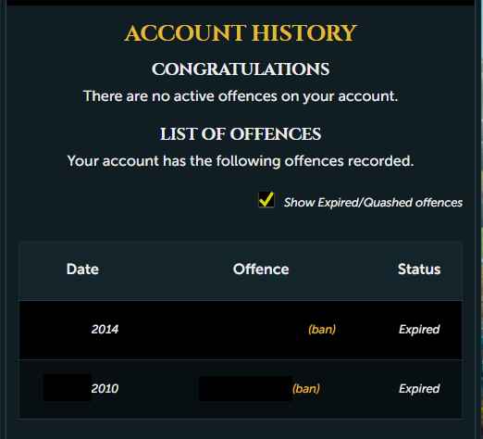Select the Date column header
Viewport: 483px width, 439px height.
pyautogui.click(x=82, y=270)
